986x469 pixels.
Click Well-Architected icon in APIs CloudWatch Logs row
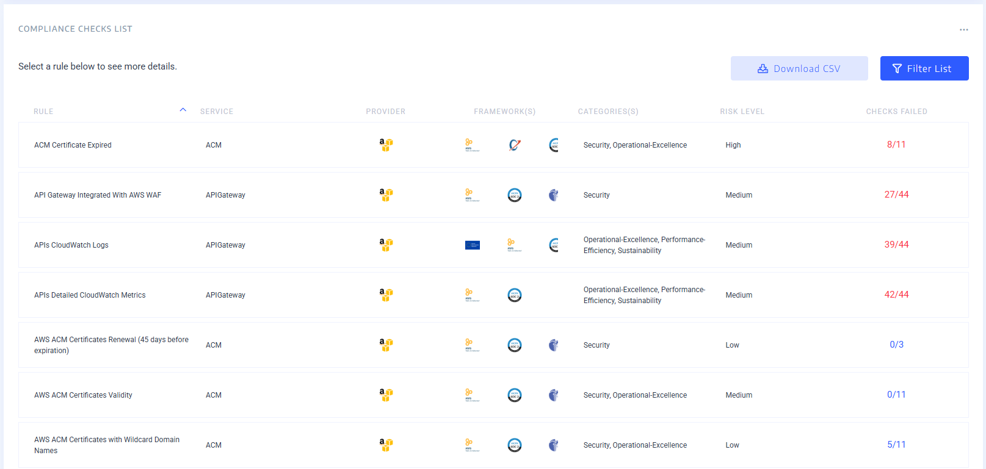pos(514,245)
